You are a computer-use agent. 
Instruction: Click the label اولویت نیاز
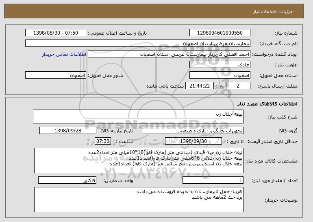(x=286, y=65)
